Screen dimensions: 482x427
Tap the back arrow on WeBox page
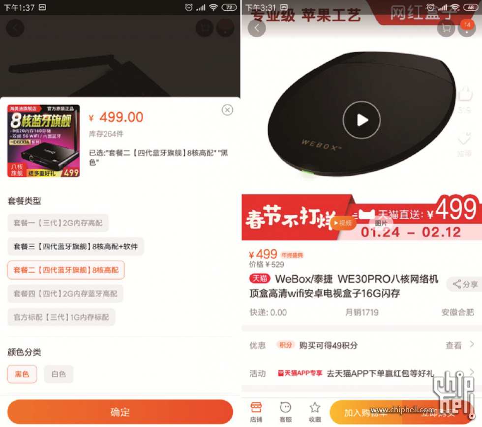click(x=257, y=28)
